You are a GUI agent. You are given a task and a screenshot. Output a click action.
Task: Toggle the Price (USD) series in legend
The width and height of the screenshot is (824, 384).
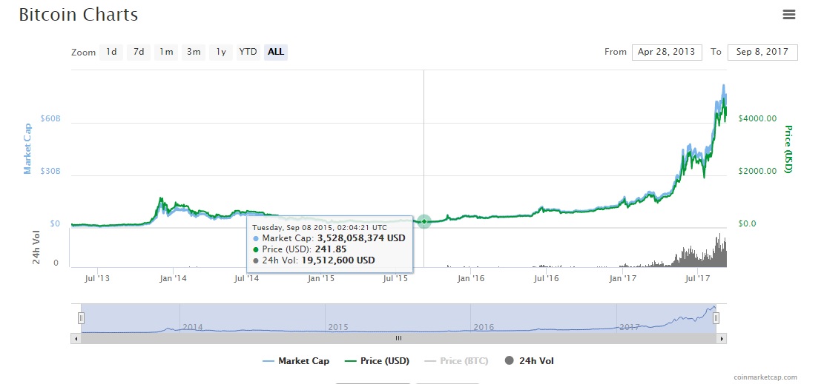[377, 361]
